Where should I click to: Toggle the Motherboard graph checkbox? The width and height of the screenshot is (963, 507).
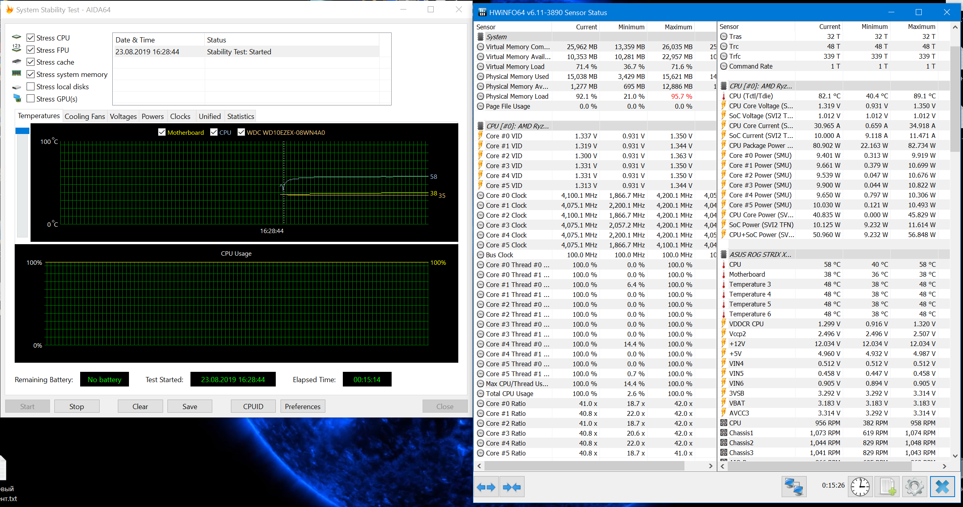[162, 132]
